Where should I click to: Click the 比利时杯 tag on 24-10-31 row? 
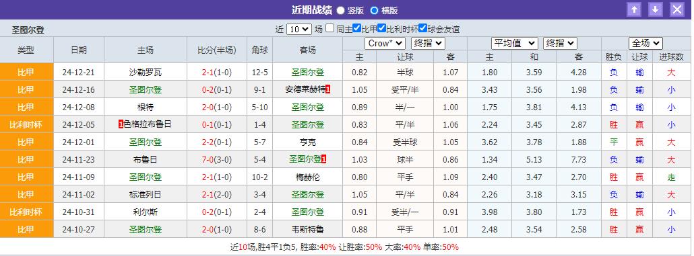pos(26,212)
